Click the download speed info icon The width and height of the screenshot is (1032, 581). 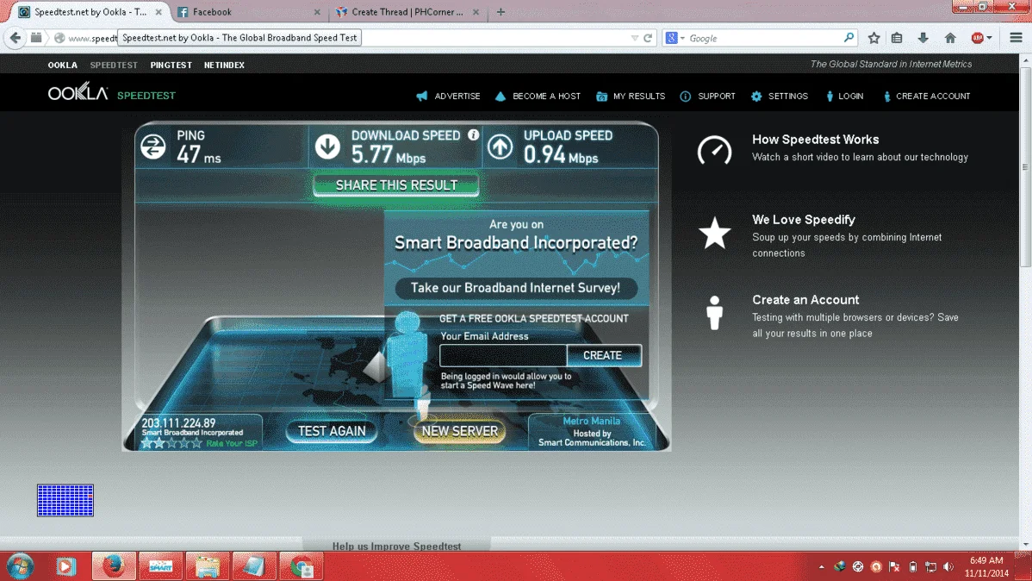[x=473, y=134]
